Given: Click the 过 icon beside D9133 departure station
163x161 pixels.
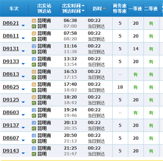Looking at the screenshot, I should tap(34, 59).
